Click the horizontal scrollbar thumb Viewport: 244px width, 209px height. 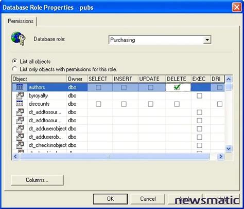(x=114, y=157)
